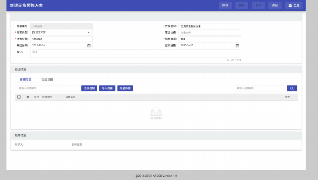Open the table column settings gear

click(x=28, y=97)
